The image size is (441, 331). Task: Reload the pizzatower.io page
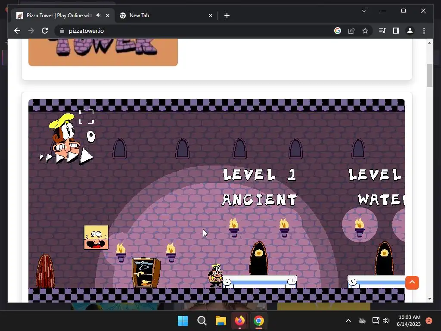45,31
